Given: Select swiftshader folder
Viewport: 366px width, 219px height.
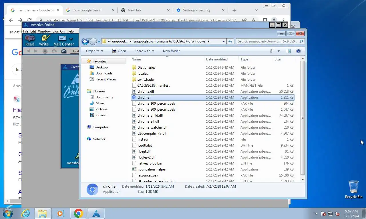Looking at the screenshot, I should coord(212,80).
